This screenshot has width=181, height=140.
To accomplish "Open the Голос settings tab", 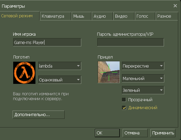I will pos(145,16).
